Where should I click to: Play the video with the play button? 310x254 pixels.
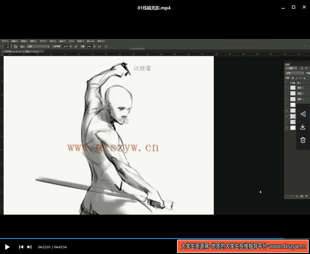point(7,247)
